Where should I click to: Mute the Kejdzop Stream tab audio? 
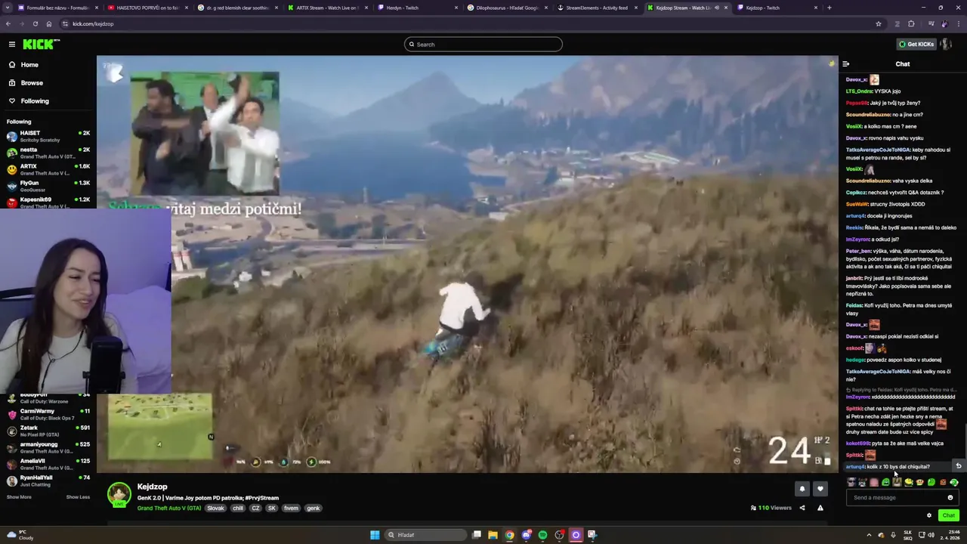(716, 8)
